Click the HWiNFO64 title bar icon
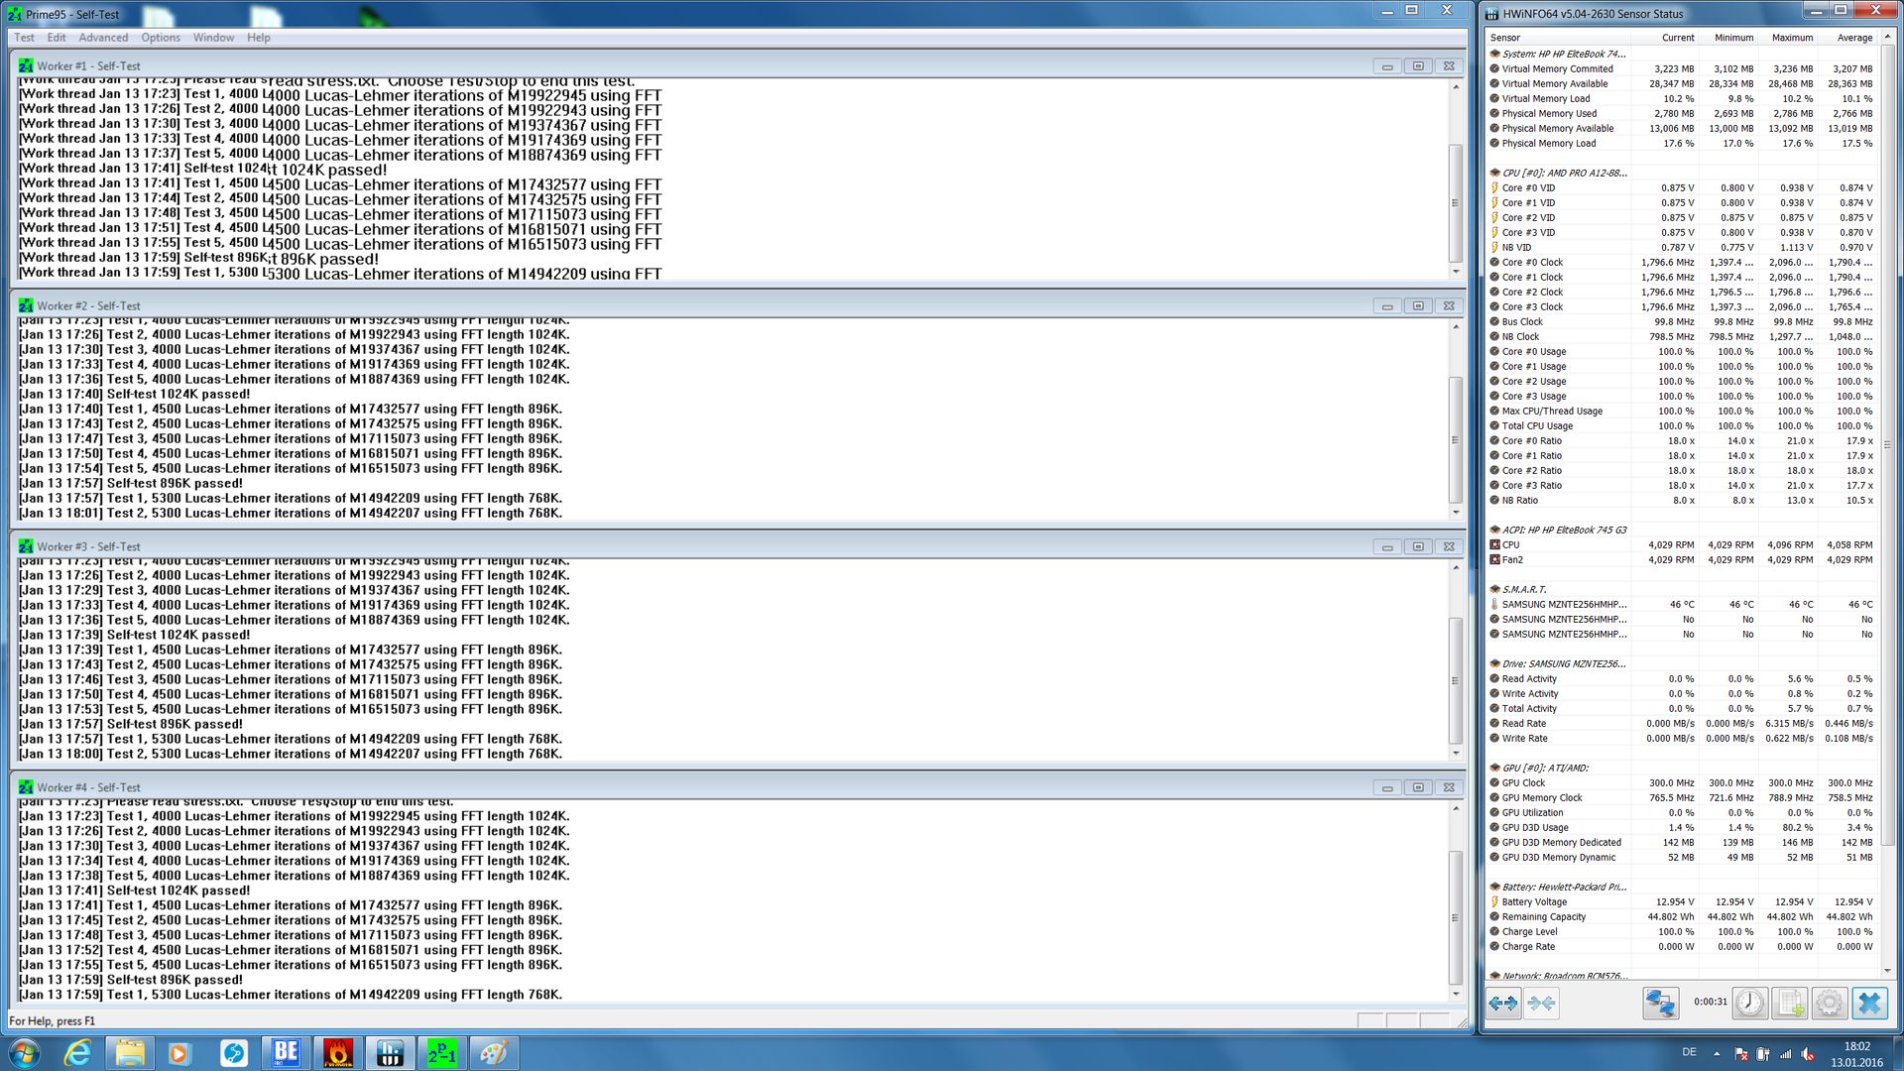Viewport: 1904px width, 1071px height. click(x=1491, y=14)
